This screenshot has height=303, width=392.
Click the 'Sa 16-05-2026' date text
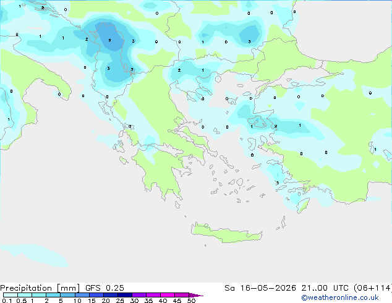pos(260,288)
